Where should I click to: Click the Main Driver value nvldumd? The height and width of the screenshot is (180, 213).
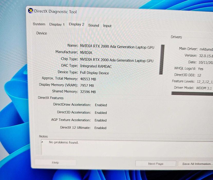tap(206, 49)
